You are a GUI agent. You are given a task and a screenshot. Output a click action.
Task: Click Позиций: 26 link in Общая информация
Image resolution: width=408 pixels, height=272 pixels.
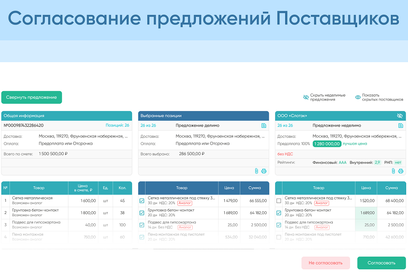pyautogui.click(x=117, y=126)
